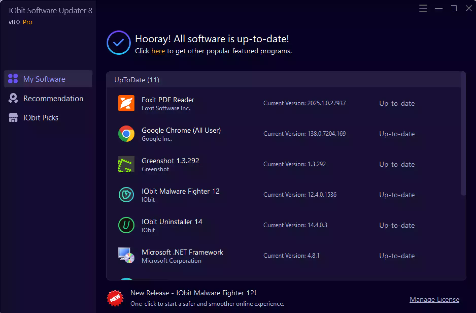Click the red NEW badge icon
Image resolution: width=476 pixels, height=313 pixels.
(115, 298)
